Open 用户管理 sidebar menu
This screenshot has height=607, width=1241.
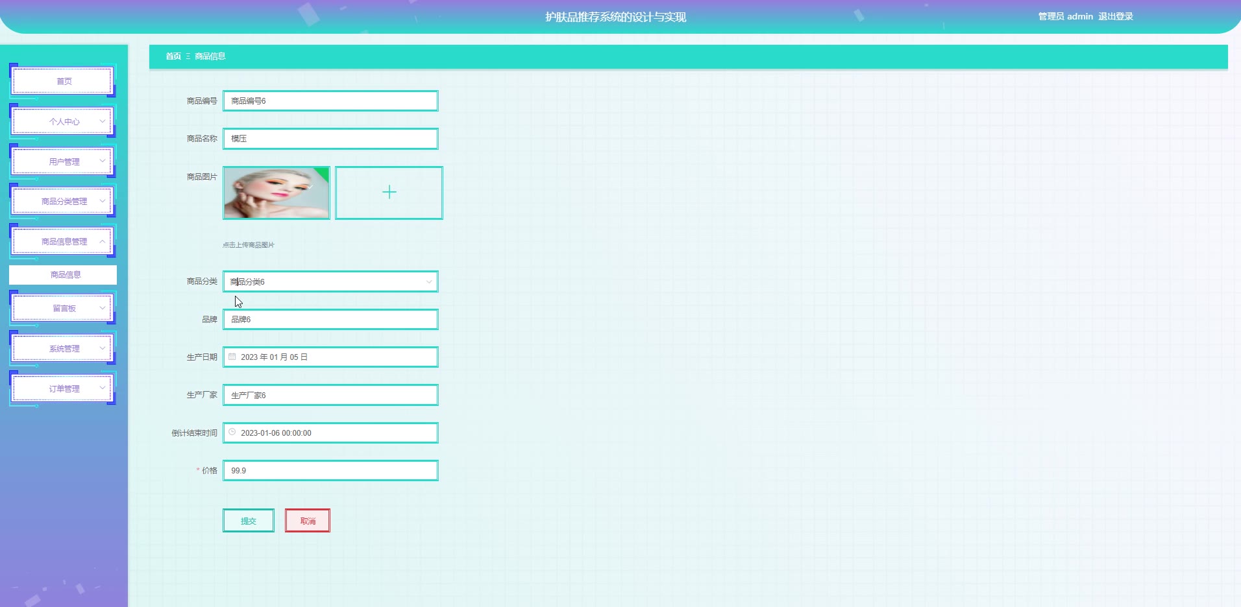[x=63, y=161]
